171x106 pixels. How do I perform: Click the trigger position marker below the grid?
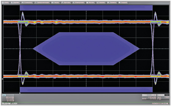click(x=20, y=93)
